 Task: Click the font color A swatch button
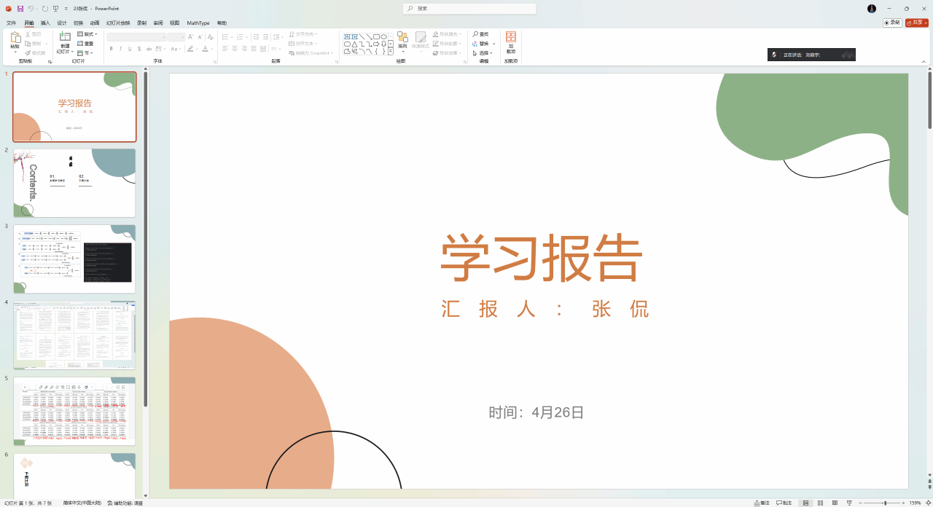206,49
